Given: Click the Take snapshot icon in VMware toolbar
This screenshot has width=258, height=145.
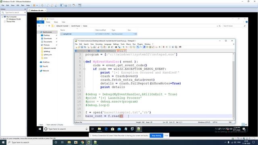Looking at the screenshot, I should [48, 5].
